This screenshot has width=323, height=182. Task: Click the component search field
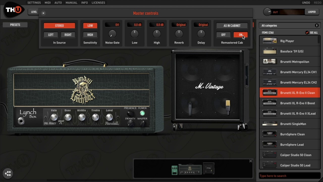pos(290,176)
